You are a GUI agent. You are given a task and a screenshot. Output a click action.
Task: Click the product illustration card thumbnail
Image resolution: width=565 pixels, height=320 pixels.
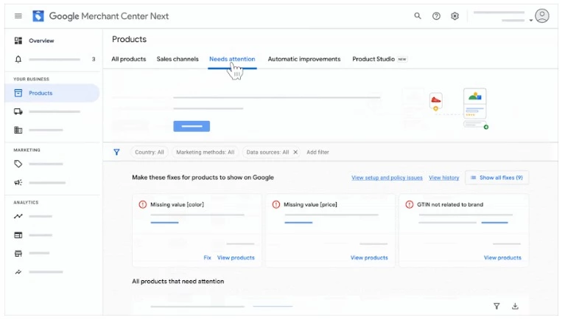pyautogui.click(x=474, y=104)
